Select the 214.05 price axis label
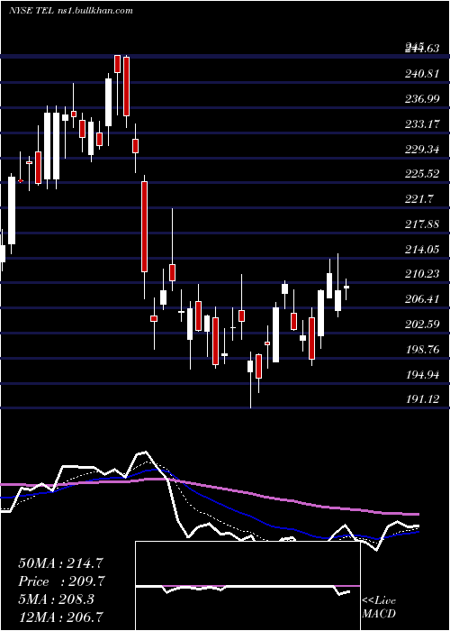Viewport: 450px width, 631px height. 422,250
